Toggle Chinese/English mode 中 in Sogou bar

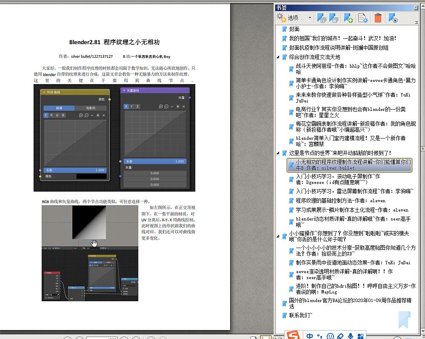coord(310,336)
